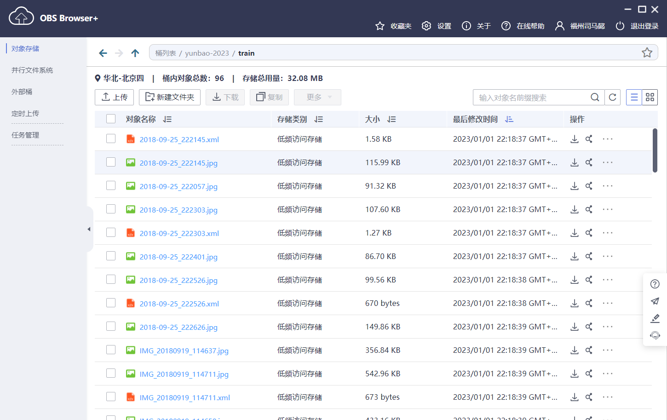The height and width of the screenshot is (420, 667).
Task: Open more actions for 2018-09-25_222626.jpg
Action: click(x=607, y=326)
